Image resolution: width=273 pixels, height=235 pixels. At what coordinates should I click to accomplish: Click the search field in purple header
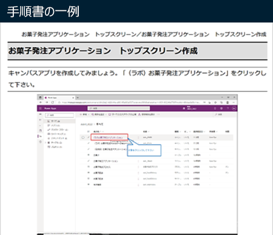tap(119, 109)
